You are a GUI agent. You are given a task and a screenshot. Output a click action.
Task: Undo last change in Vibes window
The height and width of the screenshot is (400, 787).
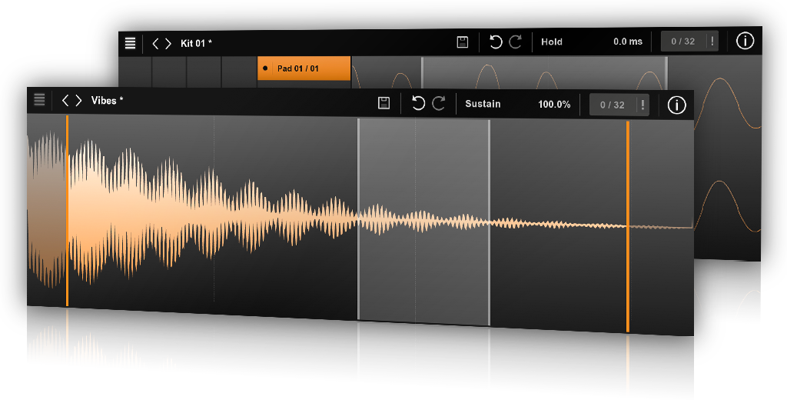coord(418,103)
